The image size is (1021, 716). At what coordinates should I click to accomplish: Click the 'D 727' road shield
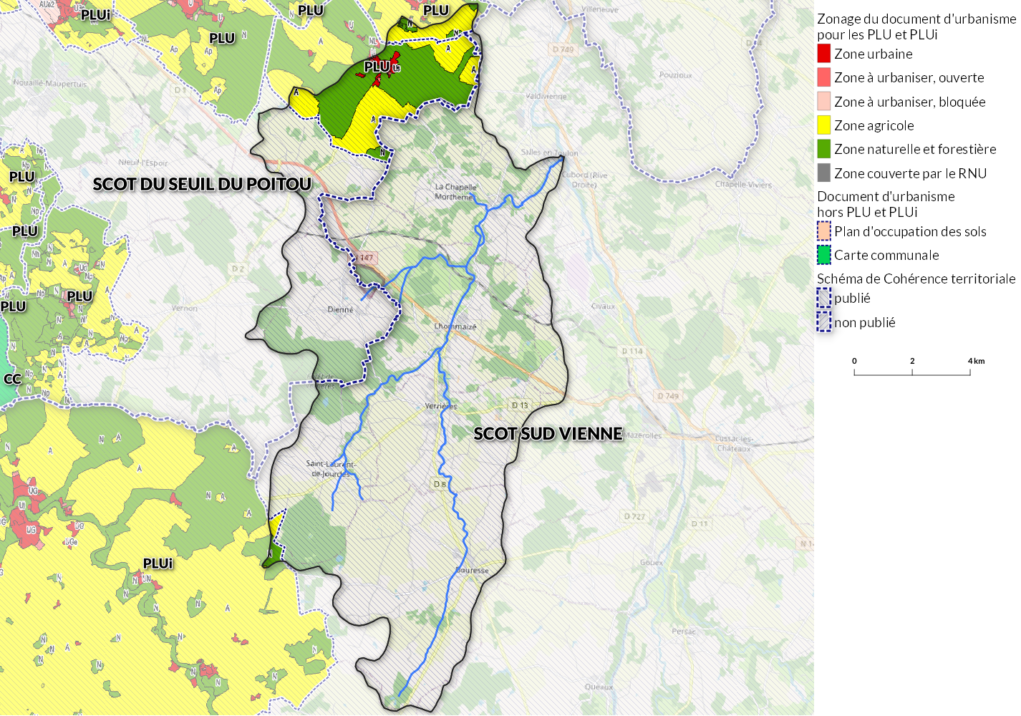coord(634,516)
